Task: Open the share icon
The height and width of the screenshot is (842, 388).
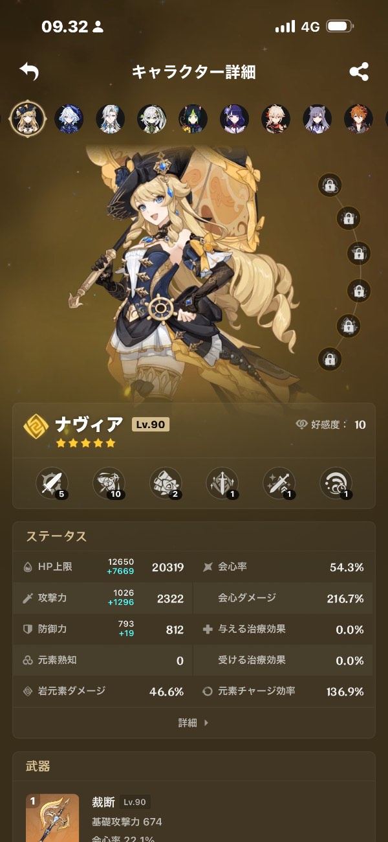Action: tap(359, 71)
